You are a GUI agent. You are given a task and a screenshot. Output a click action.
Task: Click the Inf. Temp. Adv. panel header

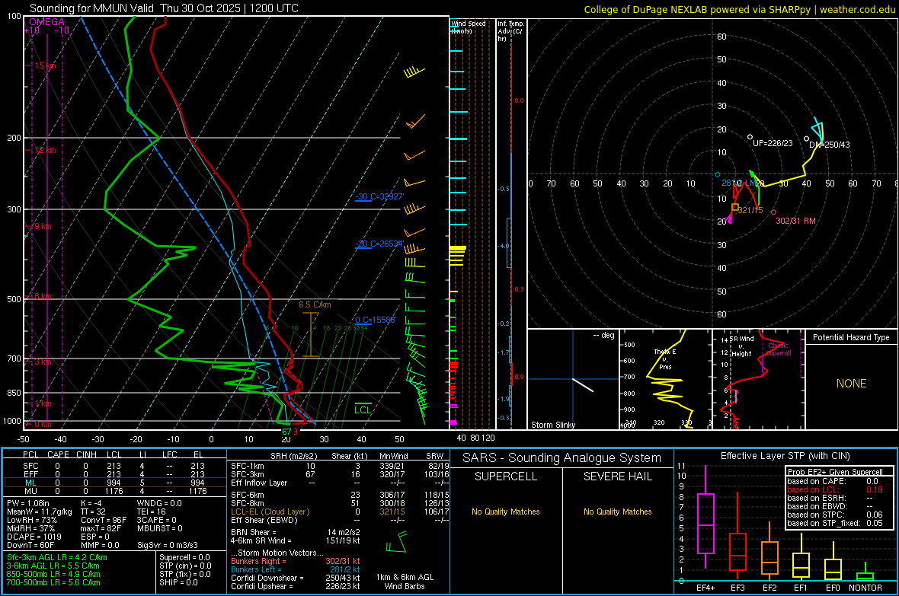(x=511, y=31)
